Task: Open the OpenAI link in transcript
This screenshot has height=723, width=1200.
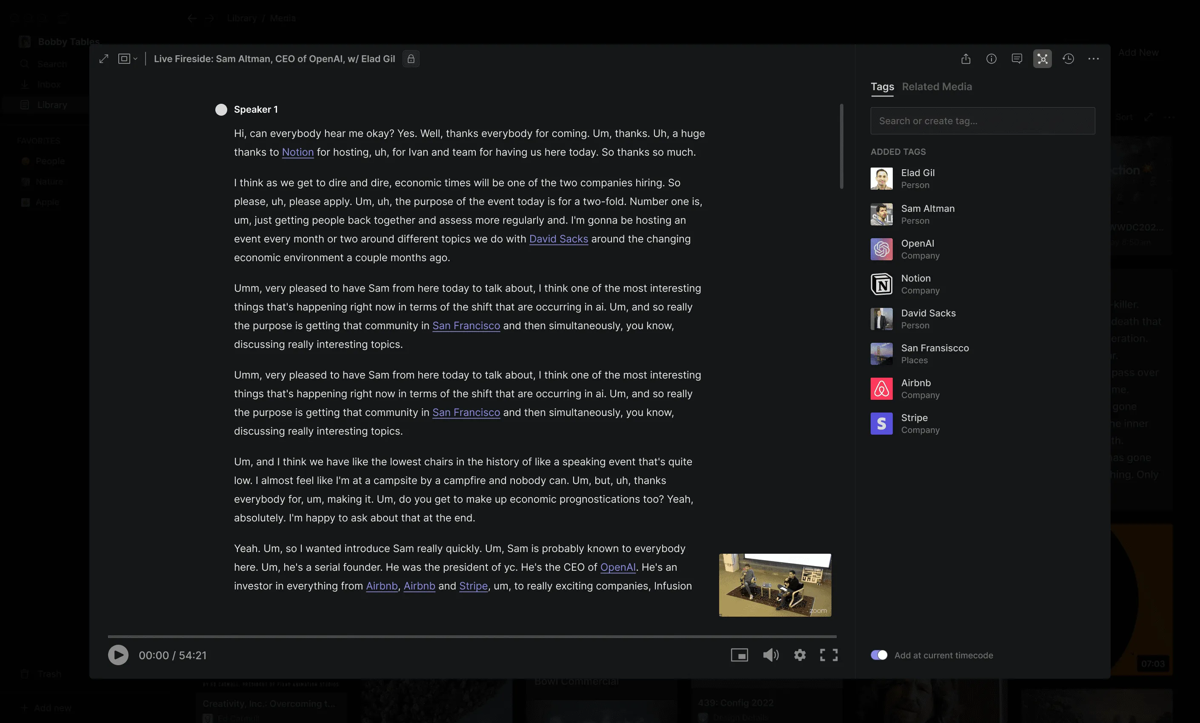Action: tap(617, 567)
